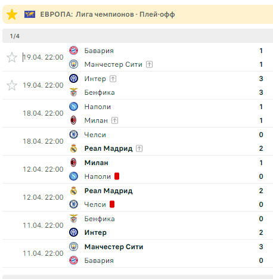This screenshot has width=273, height=279.
Task: Open the Milan vs Napoli 12.04 match
Action: [138, 169]
